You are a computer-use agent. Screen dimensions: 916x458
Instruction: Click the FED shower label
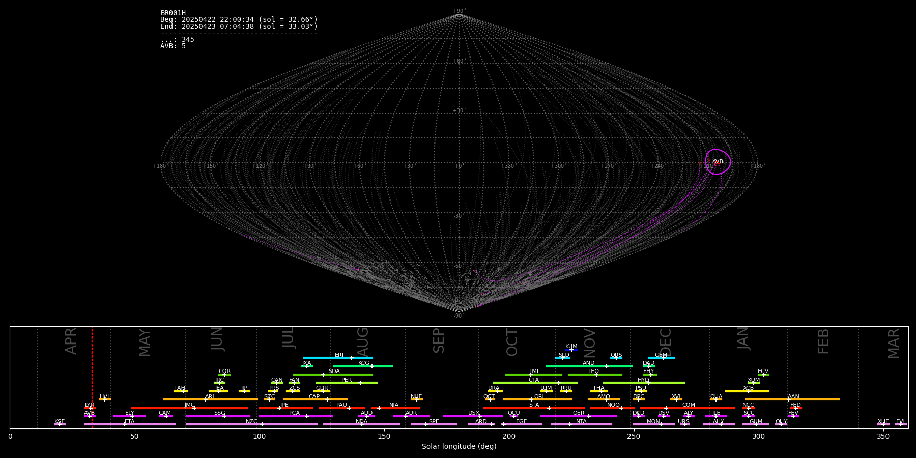tap(796, 405)
